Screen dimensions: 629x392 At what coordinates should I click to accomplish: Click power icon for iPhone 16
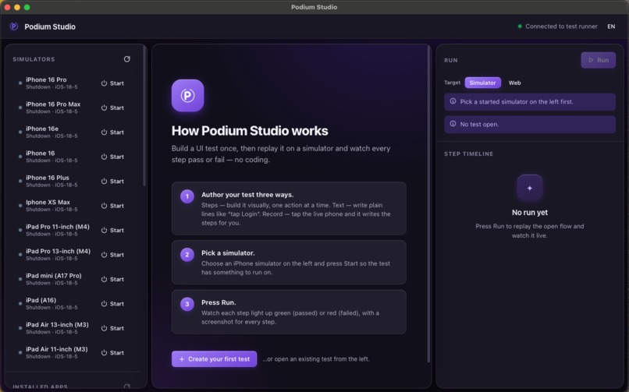(x=104, y=157)
